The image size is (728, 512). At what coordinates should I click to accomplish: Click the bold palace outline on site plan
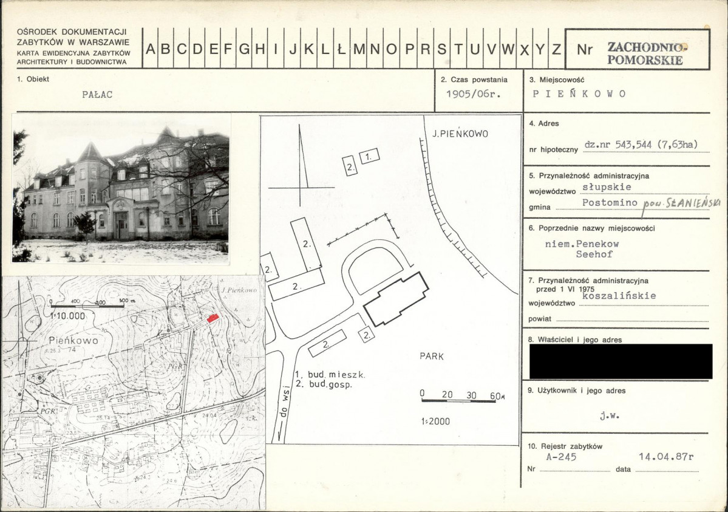396,298
